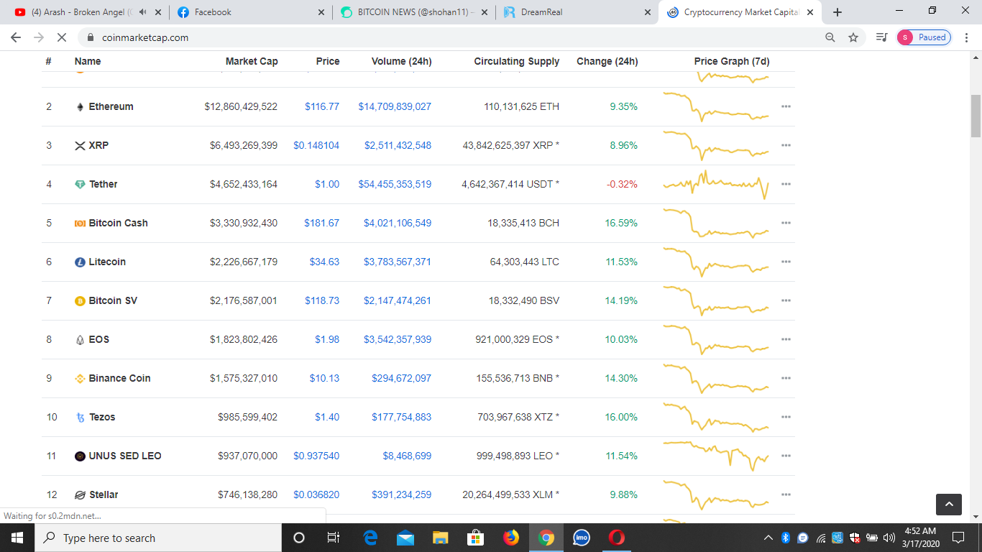Sort the table by Circulating Supply header

pyautogui.click(x=517, y=61)
